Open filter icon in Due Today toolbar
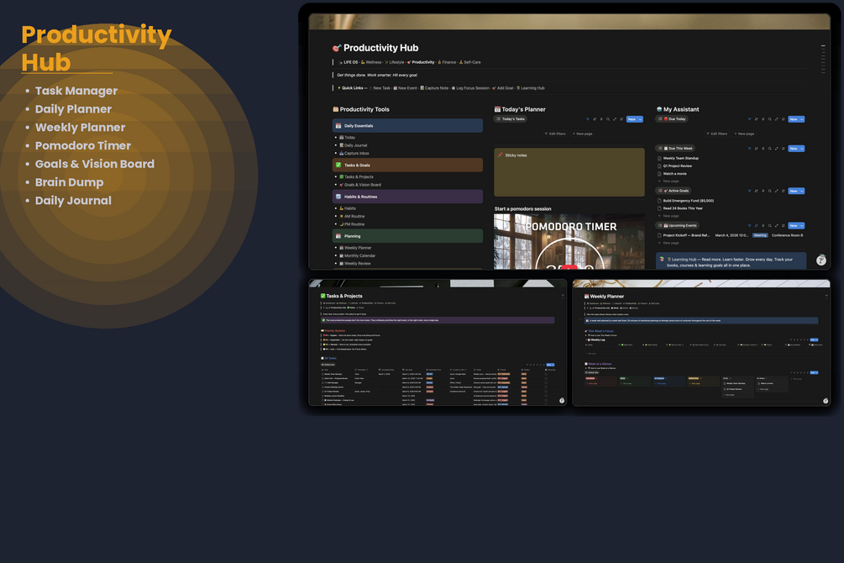Image resolution: width=844 pixels, height=563 pixels. (749, 119)
